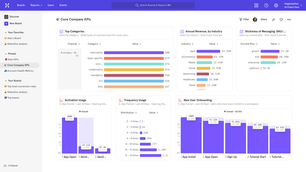Open the Current Plan dropdown
Image resolution: width=306 pixels, height=172 pixels.
[x=249, y=44]
